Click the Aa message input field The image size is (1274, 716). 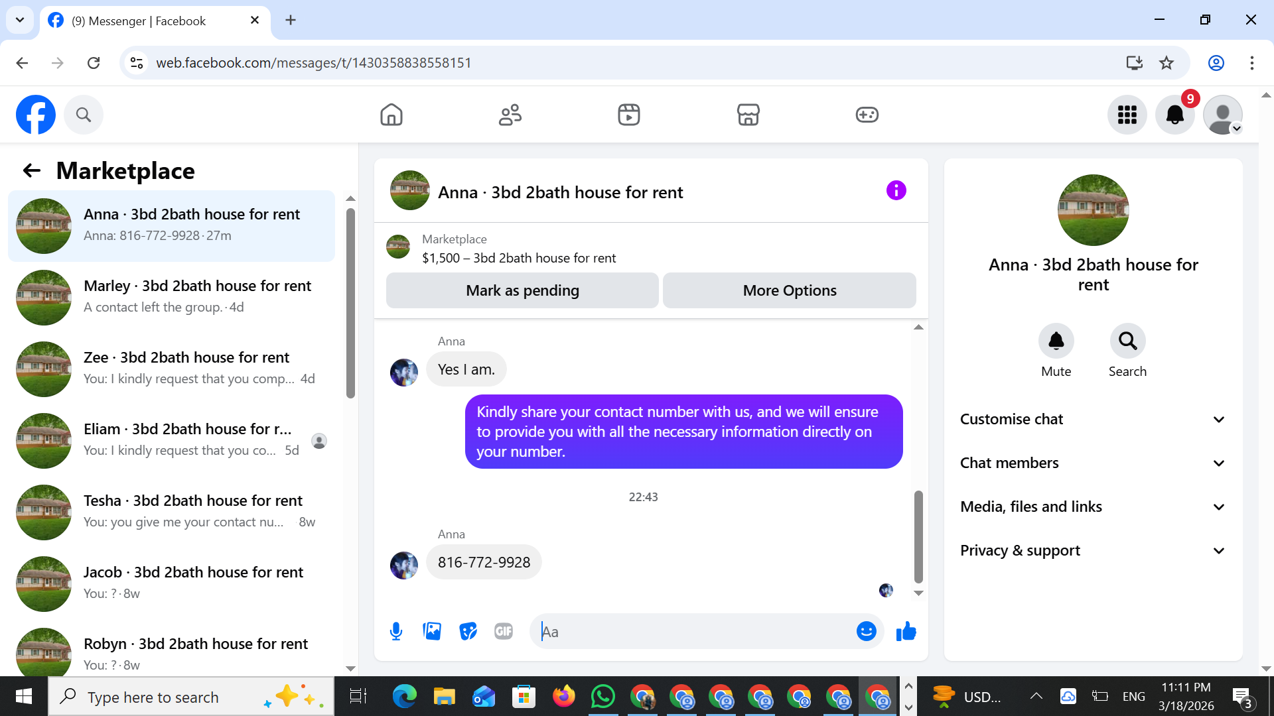point(693,631)
